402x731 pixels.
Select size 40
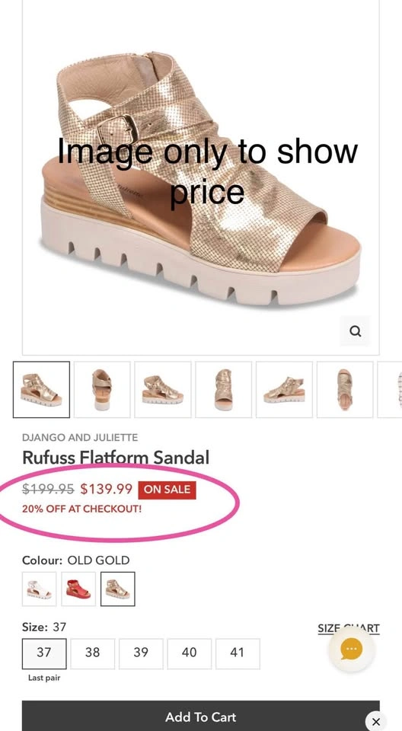tap(190, 653)
